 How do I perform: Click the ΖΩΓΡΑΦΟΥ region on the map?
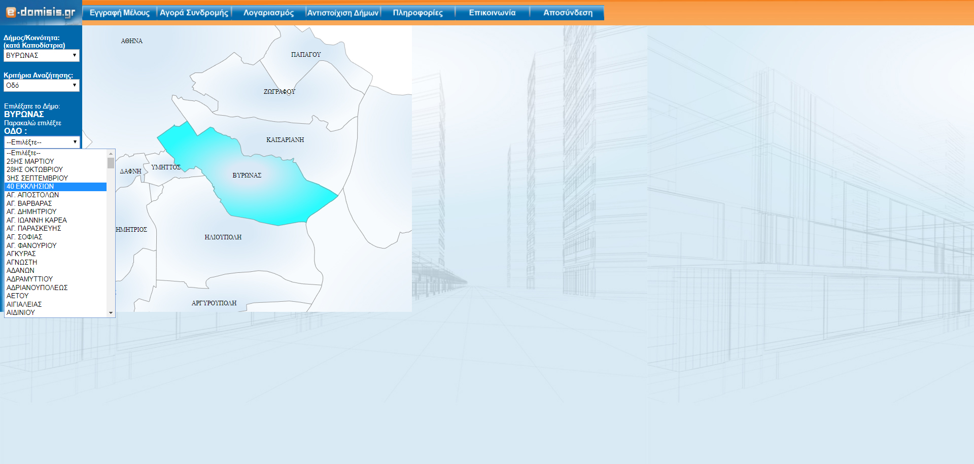click(x=280, y=92)
